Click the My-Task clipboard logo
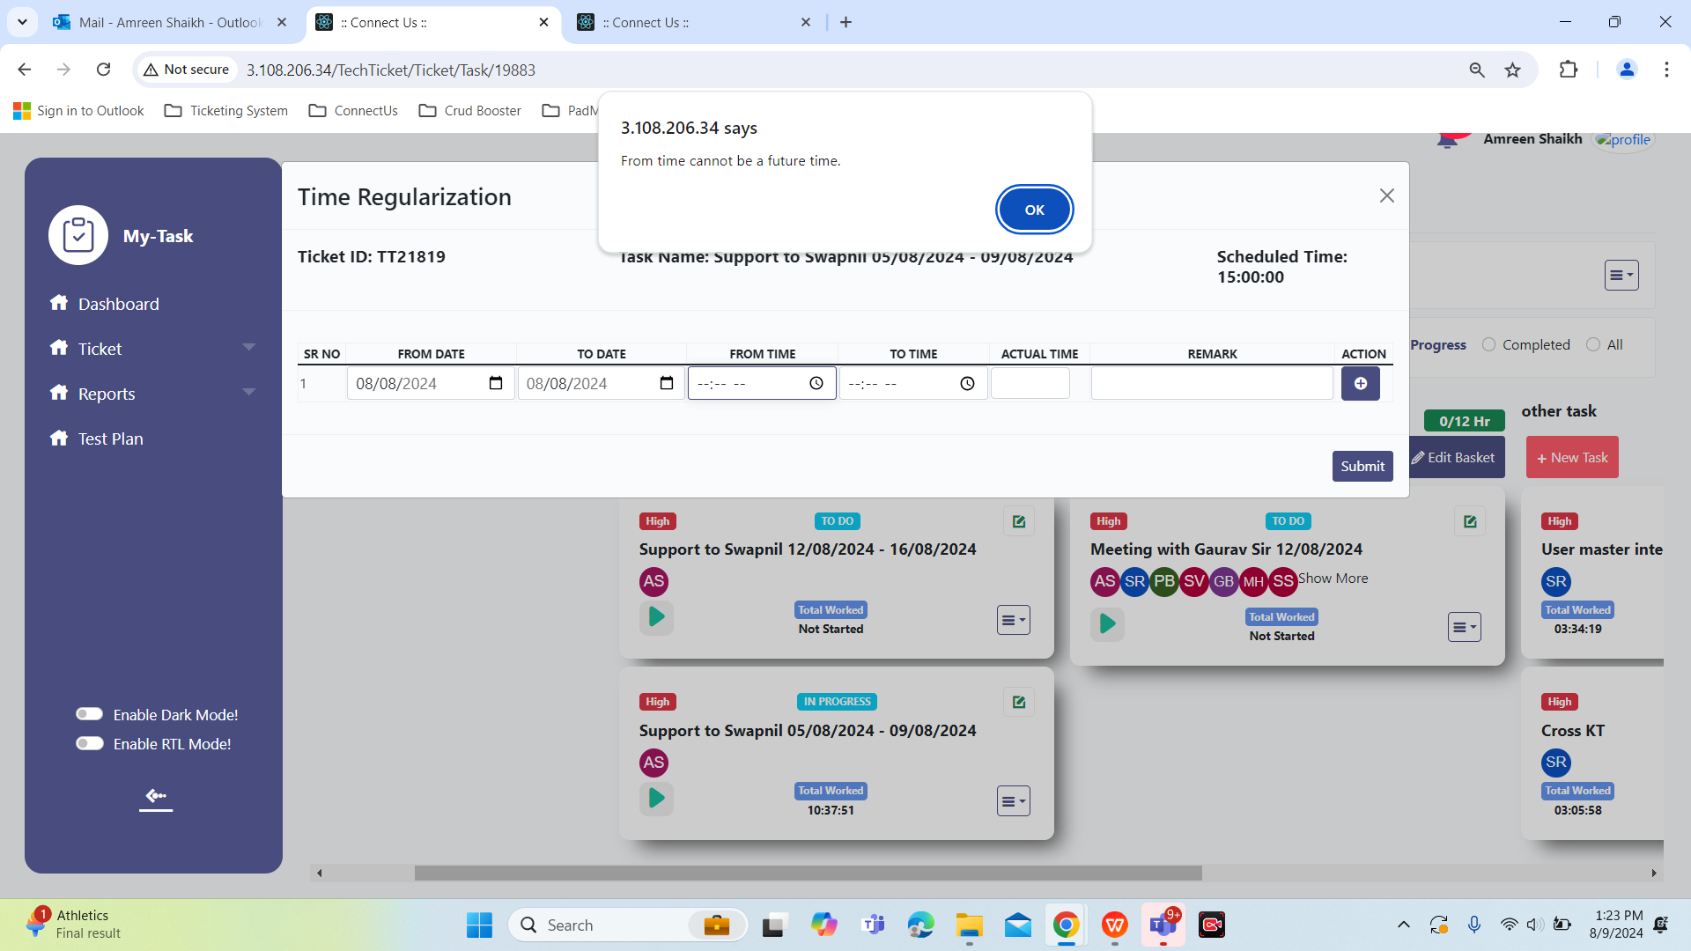This screenshot has height=951, width=1691. (x=78, y=235)
